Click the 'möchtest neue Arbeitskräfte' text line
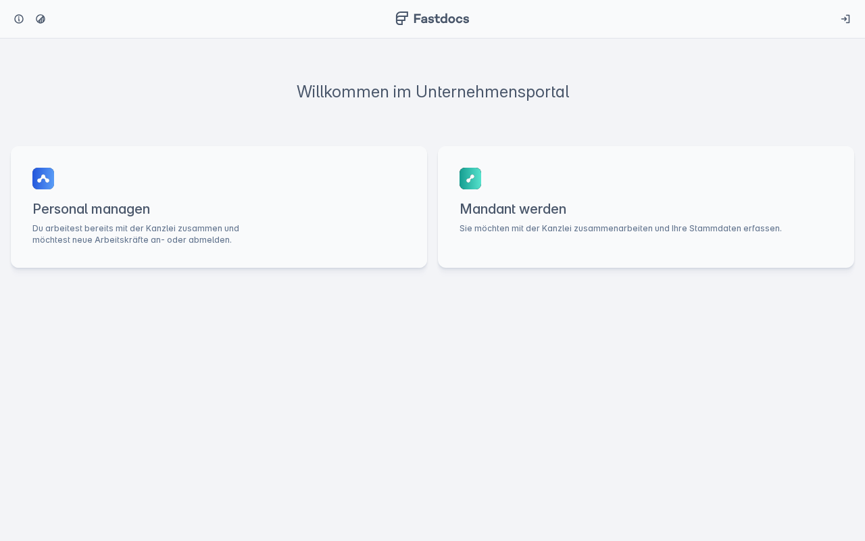 coord(132,240)
